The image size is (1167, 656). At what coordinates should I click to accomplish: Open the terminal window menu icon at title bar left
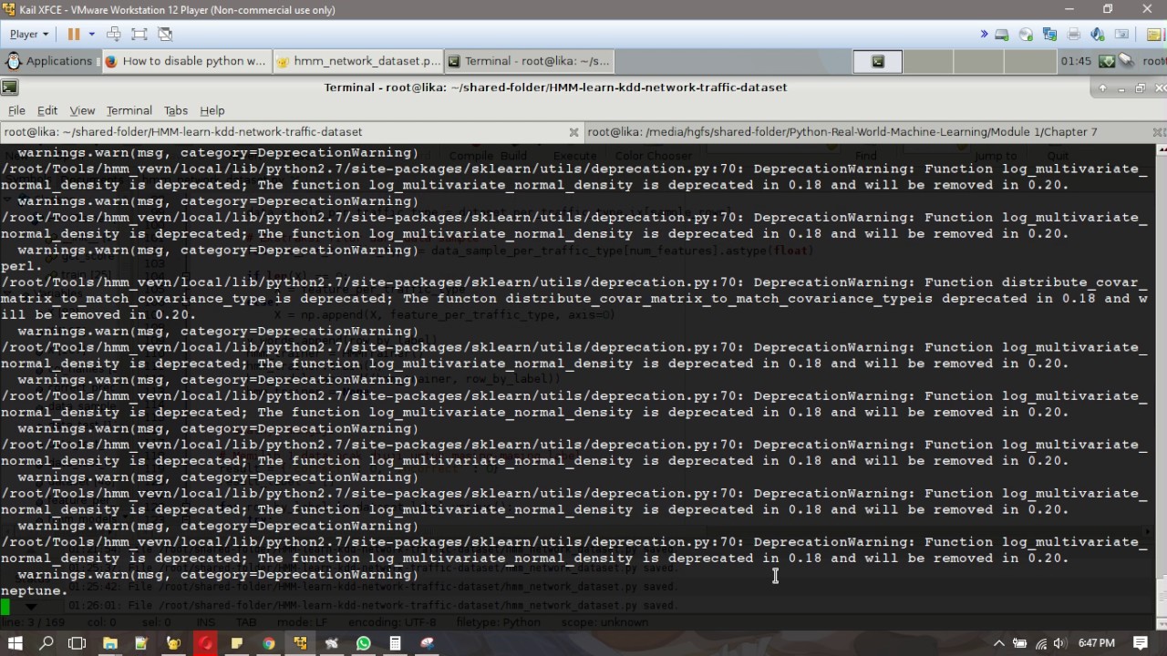click(x=9, y=87)
